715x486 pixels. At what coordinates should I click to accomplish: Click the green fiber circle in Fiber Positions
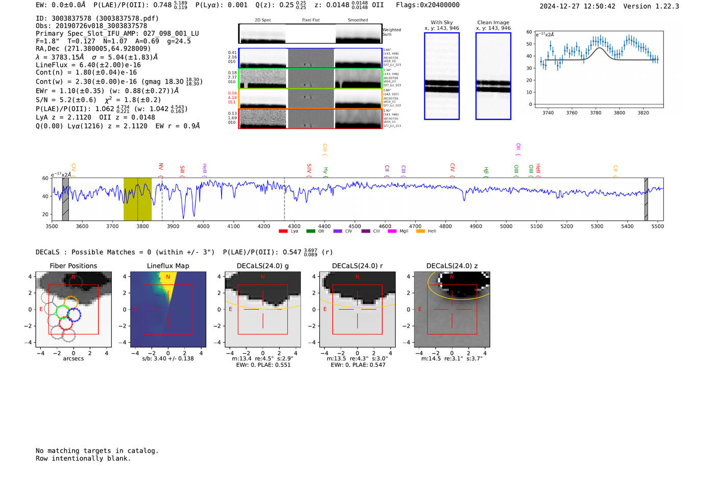coord(63,312)
